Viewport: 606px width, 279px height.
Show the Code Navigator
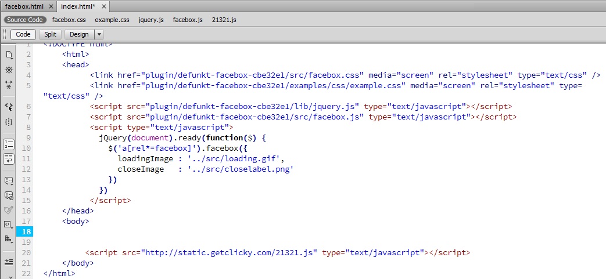pyautogui.click(x=9, y=70)
